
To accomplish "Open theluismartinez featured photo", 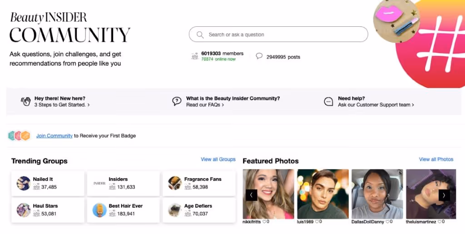I will [431, 194].
